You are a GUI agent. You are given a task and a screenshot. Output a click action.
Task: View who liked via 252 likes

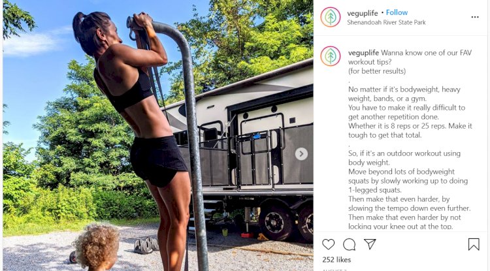(x=336, y=260)
